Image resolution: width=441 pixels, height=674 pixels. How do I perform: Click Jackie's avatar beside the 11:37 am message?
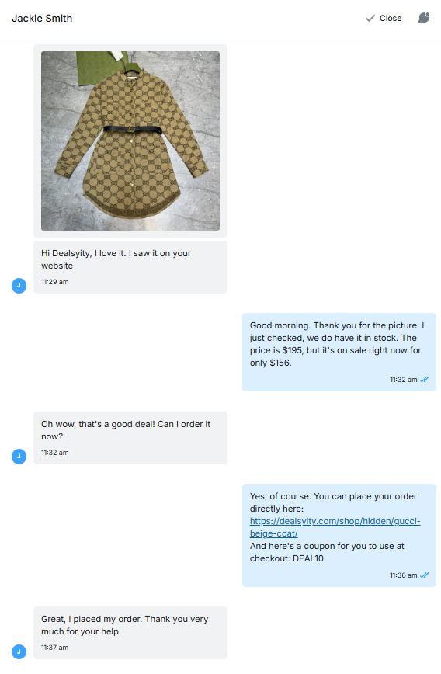19,651
